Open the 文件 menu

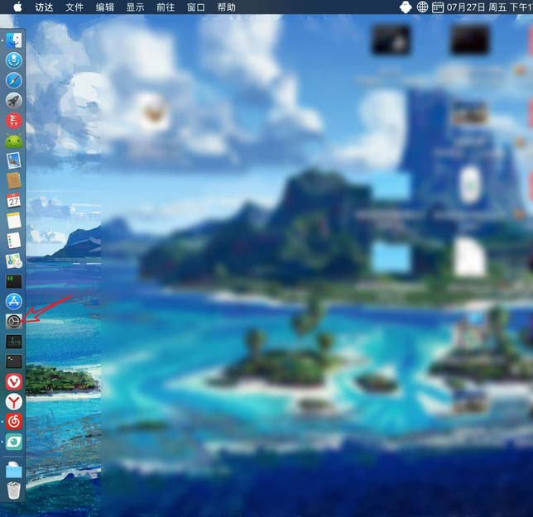point(74,7)
